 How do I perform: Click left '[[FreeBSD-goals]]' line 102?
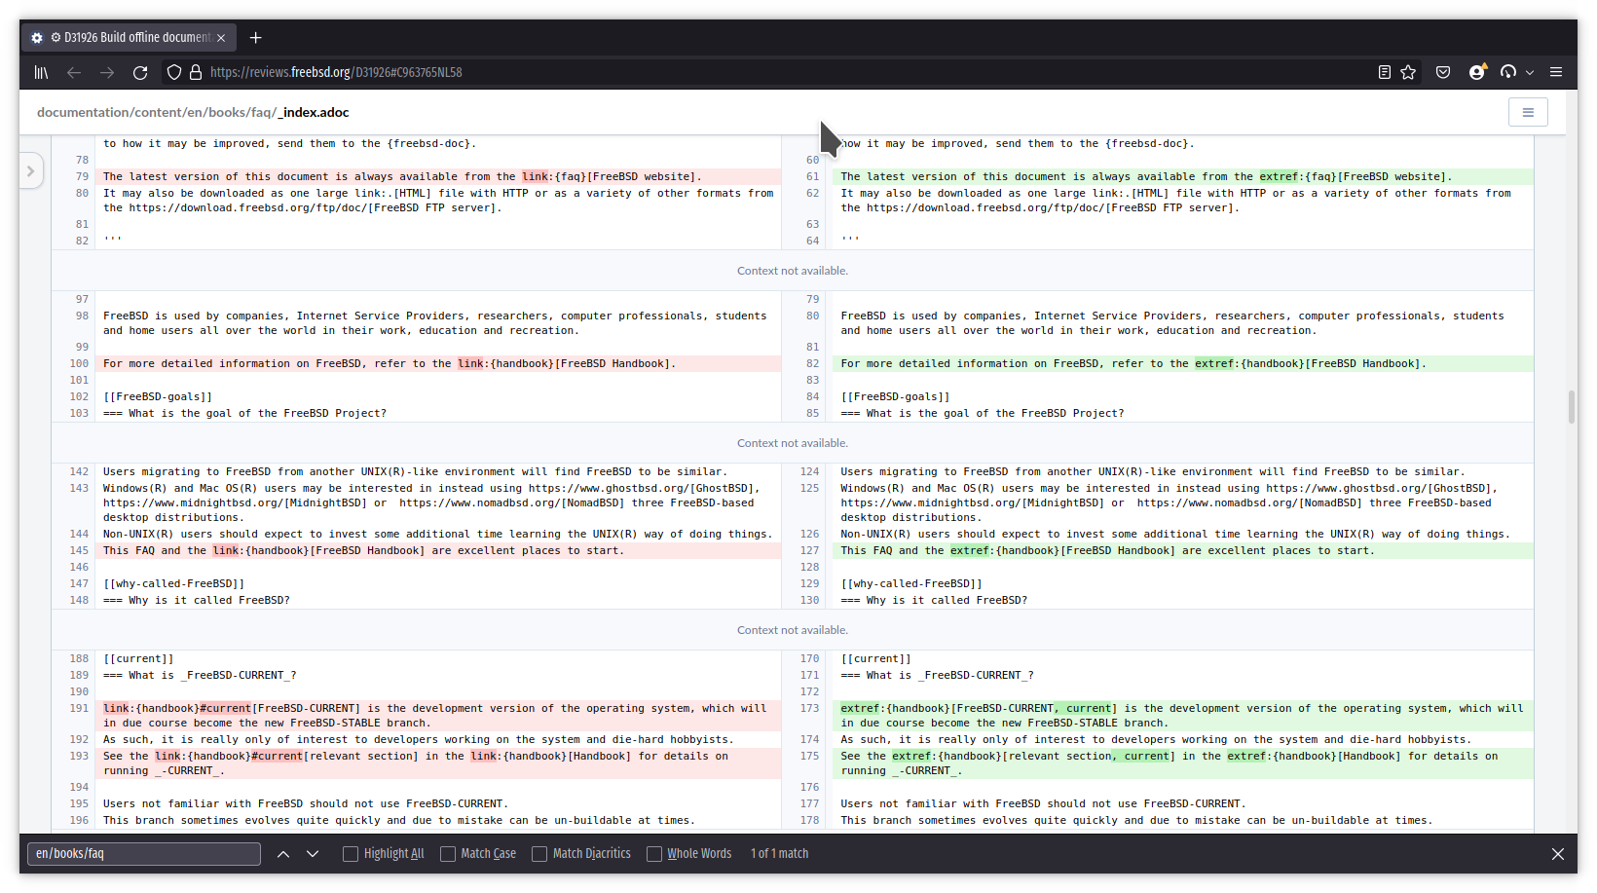click(158, 397)
